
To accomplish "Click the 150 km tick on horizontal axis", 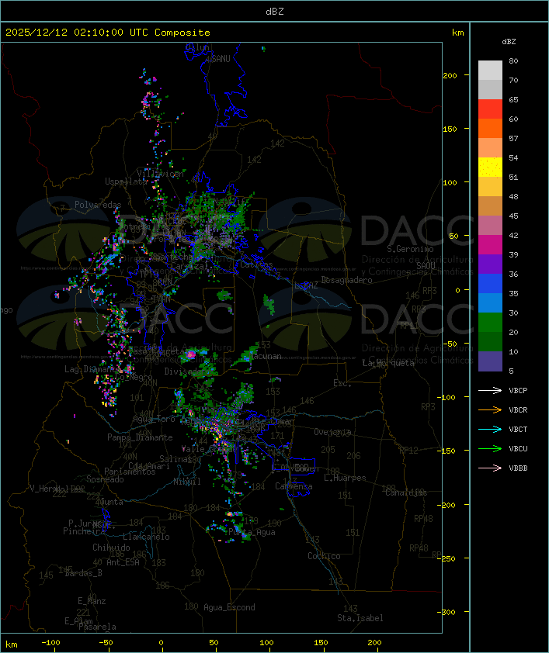I will [321, 643].
